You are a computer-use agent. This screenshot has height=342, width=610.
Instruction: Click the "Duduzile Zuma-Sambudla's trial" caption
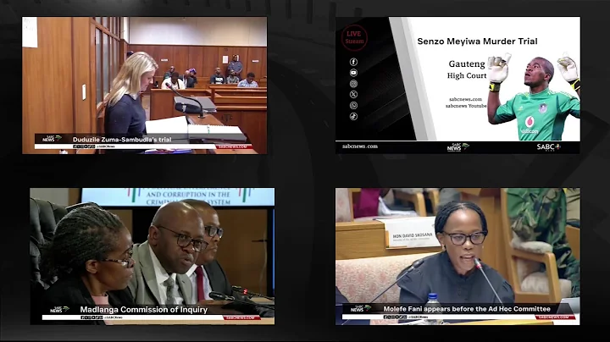click(122, 139)
